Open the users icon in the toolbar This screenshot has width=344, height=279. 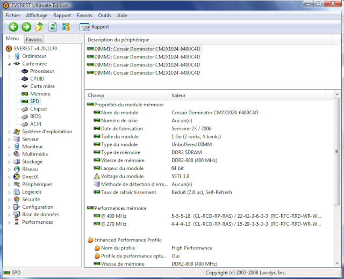[66, 27]
